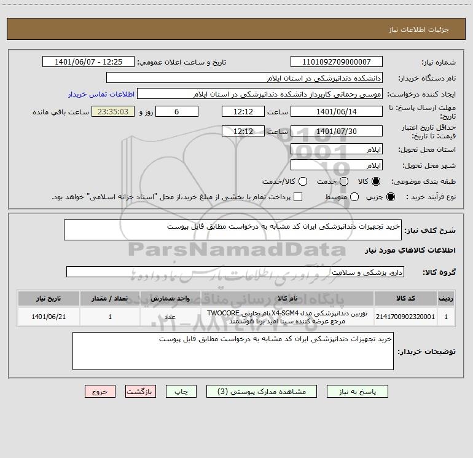Click the delivery city field ایلام

click(x=337, y=165)
